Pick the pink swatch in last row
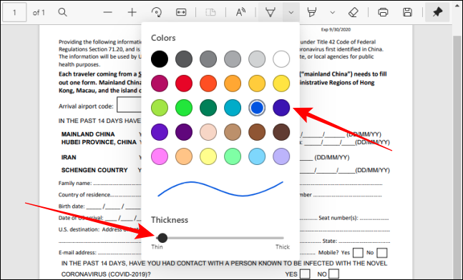The width and height of the screenshot is (463, 280). coord(160,156)
